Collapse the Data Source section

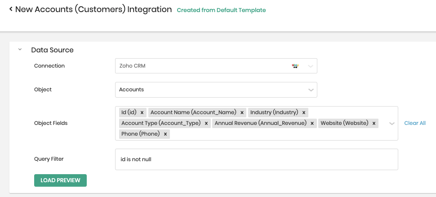20,50
